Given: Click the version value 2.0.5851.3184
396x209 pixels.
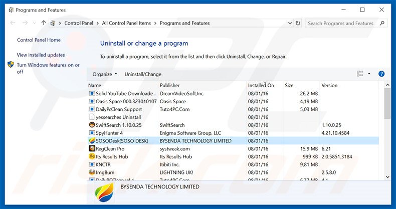Looking at the screenshot, I should tap(337, 156).
